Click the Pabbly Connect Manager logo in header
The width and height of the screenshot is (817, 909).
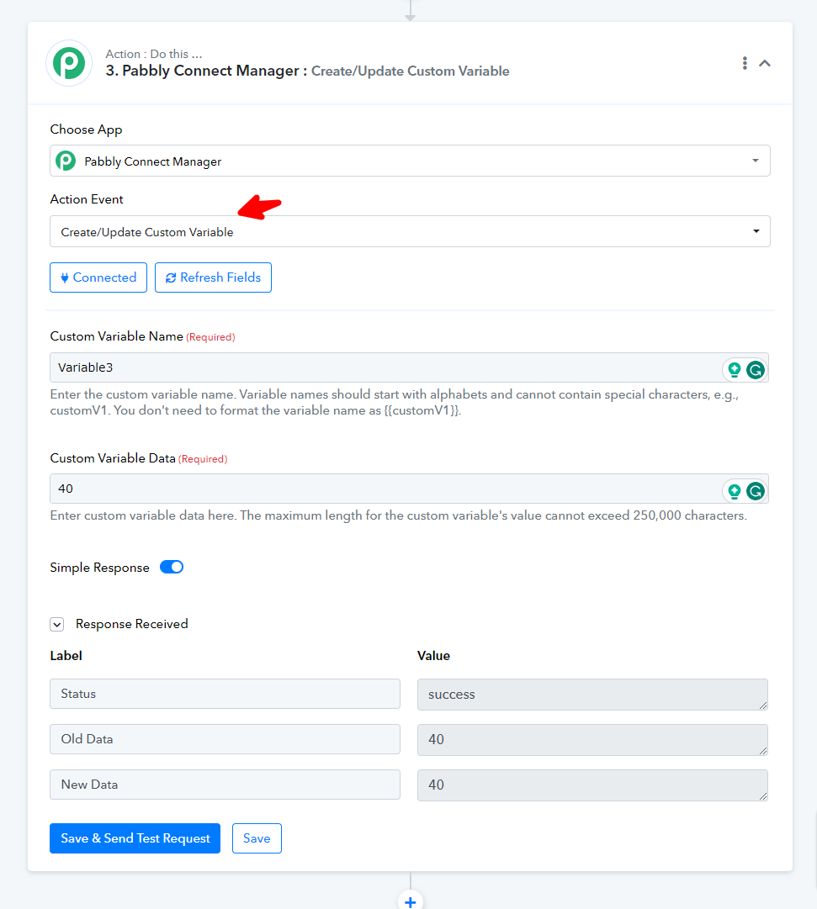[x=69, y=63]
